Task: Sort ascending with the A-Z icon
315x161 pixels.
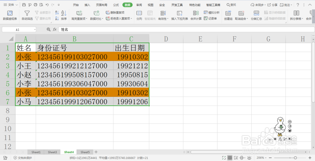Action: pyautogui.click(x=57, y=13)
